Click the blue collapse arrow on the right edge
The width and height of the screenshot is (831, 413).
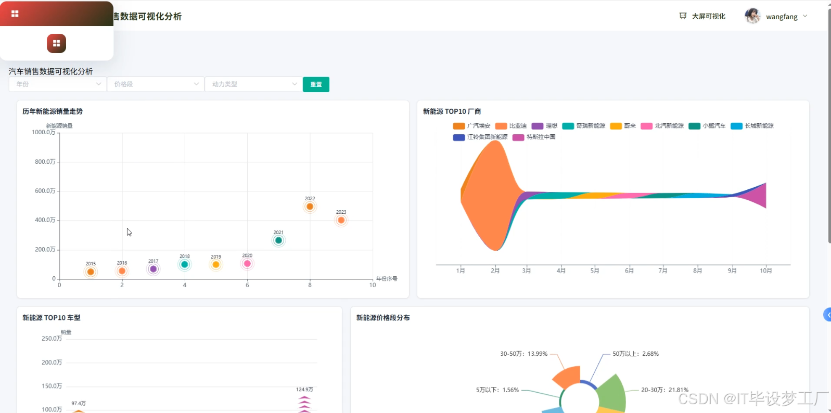click(x=827, y=315)
